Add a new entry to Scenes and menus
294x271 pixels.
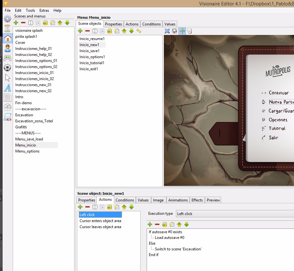pos(16,23)
